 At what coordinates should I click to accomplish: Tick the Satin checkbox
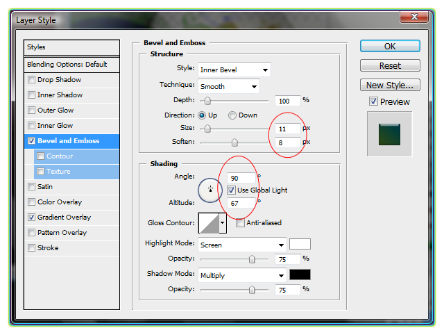[31, 187]
